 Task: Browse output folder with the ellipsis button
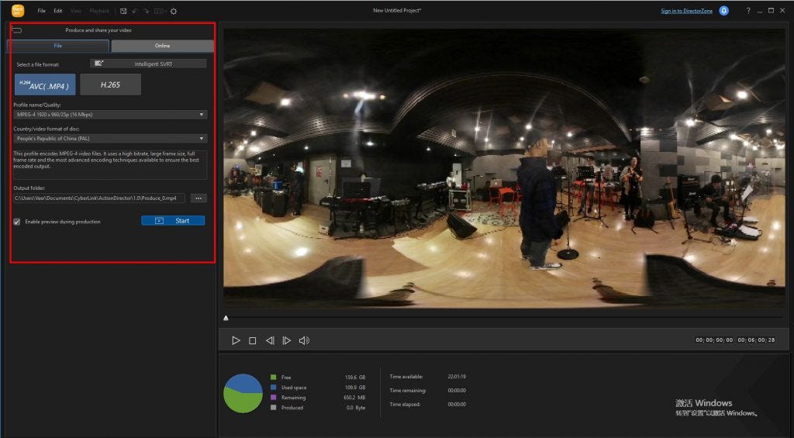pos(198,198)
